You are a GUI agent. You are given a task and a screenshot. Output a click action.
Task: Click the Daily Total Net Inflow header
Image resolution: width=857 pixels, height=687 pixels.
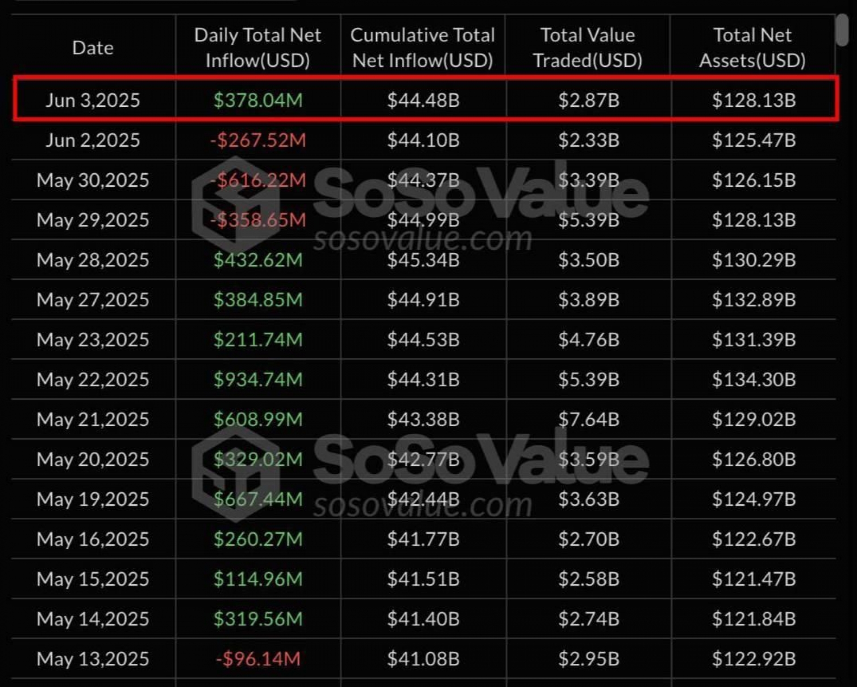258,47
